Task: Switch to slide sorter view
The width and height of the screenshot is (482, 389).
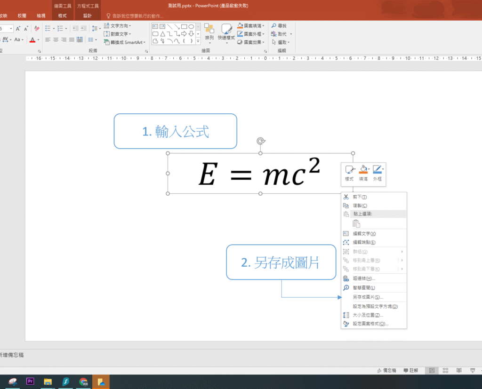Action: click(x=445, y=371)
